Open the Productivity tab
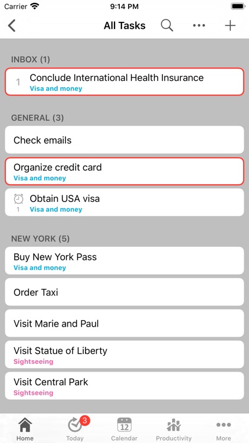The width and height of the screenshot is (249, 443). pyautogui.click(x=173, y=429)
